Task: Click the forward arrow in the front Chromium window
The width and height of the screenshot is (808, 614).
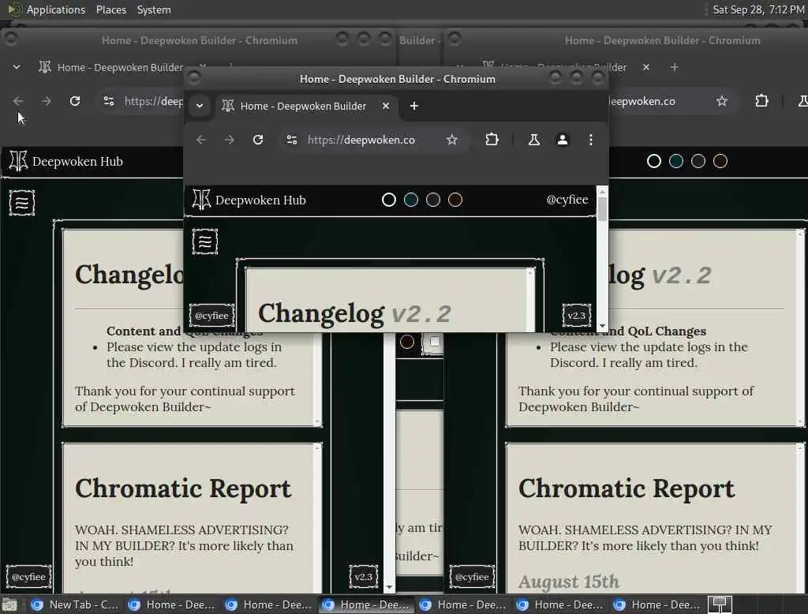Action: pos(230,140)
